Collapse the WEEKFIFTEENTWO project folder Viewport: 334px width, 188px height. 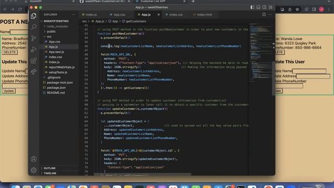click(56, 21)
